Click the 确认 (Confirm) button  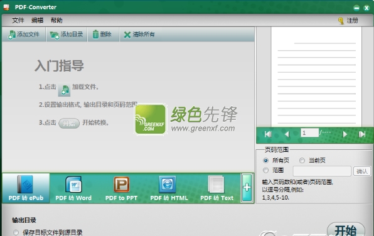pyautogui.click(x=361, y=171)
